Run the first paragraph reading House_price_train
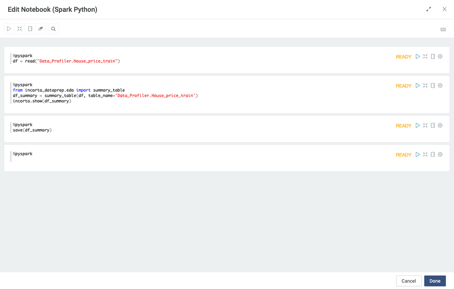454x290 pixels. [418, 57]
